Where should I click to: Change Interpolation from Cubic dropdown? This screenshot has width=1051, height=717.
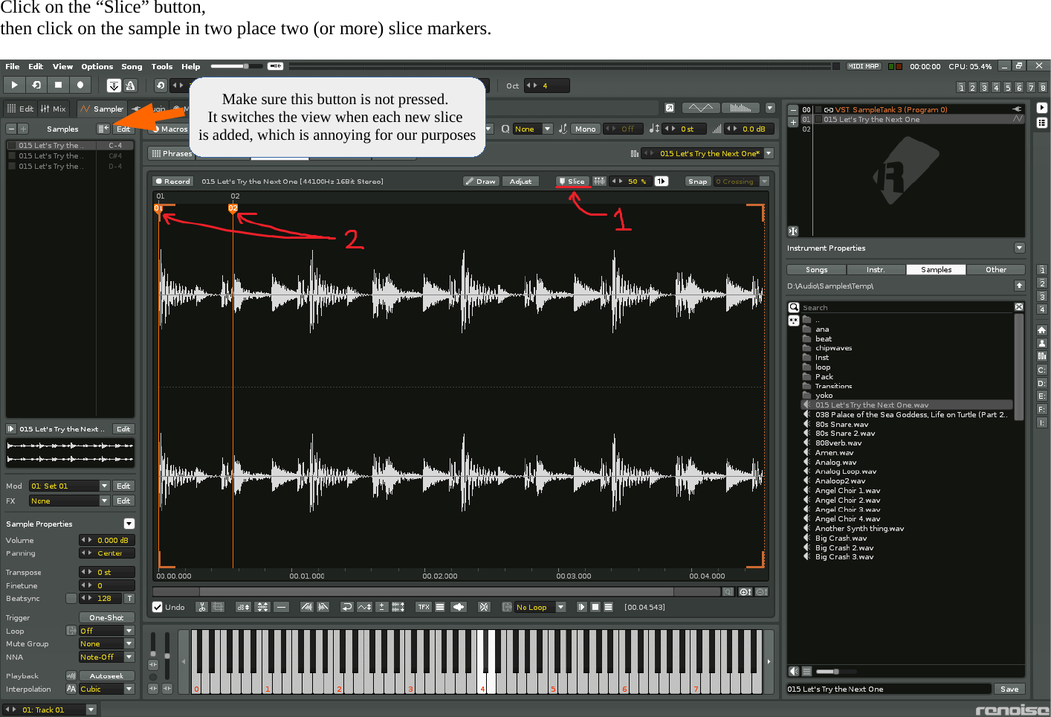(106, 689)
